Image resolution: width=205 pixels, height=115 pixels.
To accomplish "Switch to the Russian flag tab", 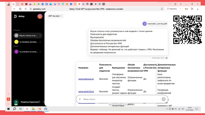I will tap(30, 4).
